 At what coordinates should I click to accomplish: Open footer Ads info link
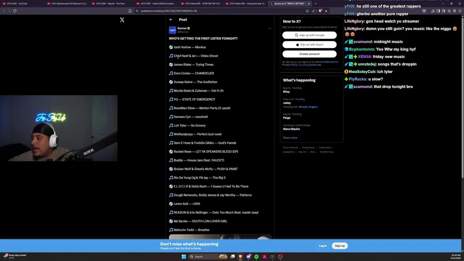[x=302, y=152]
